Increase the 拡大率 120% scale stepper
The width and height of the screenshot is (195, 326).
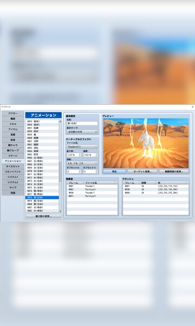(x=80, y=154)
